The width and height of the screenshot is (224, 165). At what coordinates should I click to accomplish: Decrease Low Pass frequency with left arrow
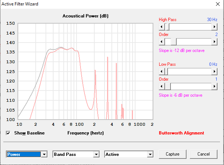(x=162, y=71)
